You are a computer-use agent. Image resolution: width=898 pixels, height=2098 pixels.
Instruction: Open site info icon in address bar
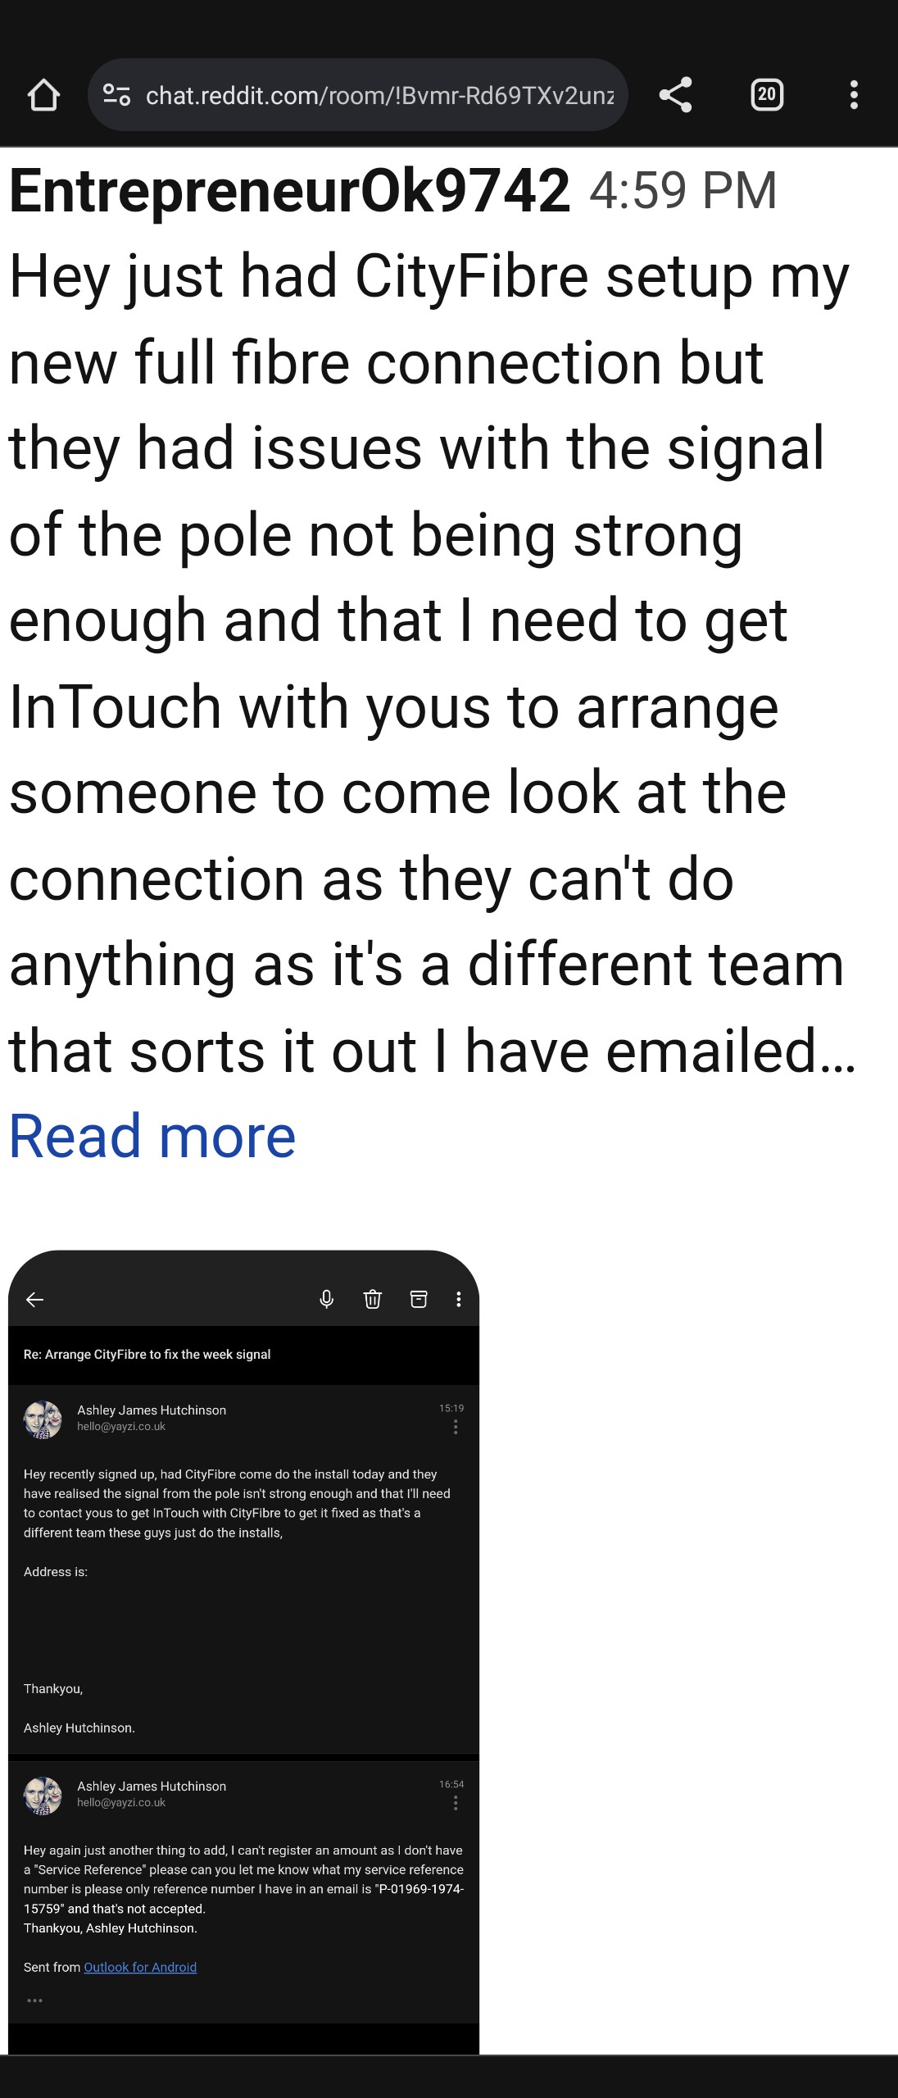point(116,95)
